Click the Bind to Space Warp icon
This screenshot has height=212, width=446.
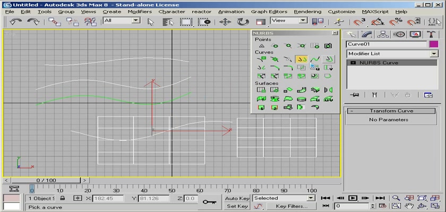click(90, 22)
